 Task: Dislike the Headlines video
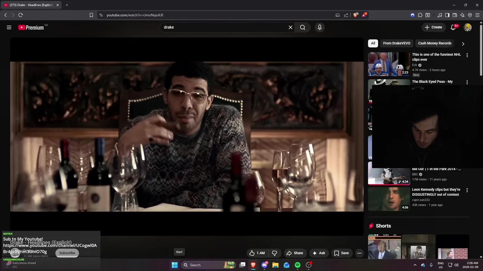[x=275, y=253]
